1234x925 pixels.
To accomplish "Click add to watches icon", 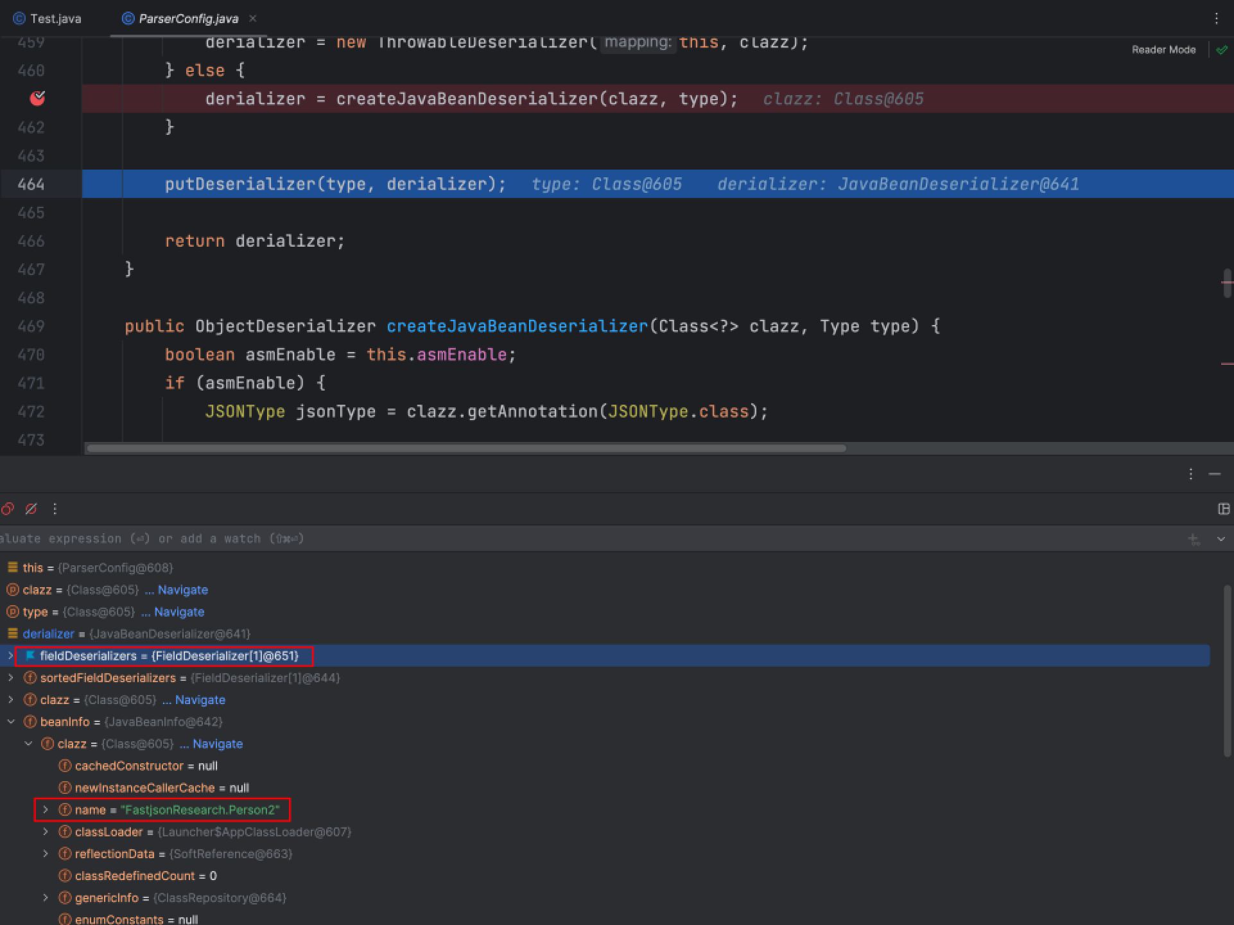I will 1194,540.
